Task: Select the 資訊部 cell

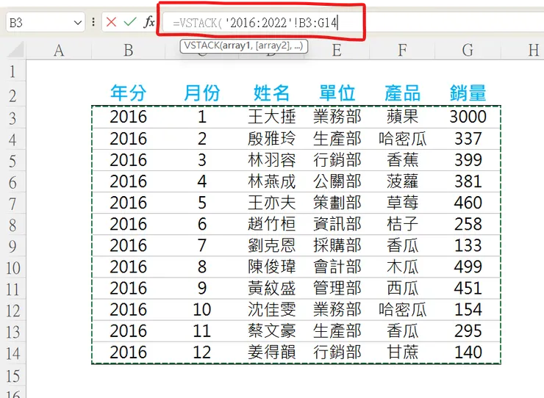Action: point(337,224)
